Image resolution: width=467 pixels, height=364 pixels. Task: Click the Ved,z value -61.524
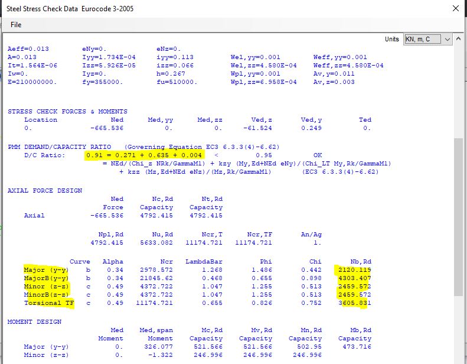point(257,128)
